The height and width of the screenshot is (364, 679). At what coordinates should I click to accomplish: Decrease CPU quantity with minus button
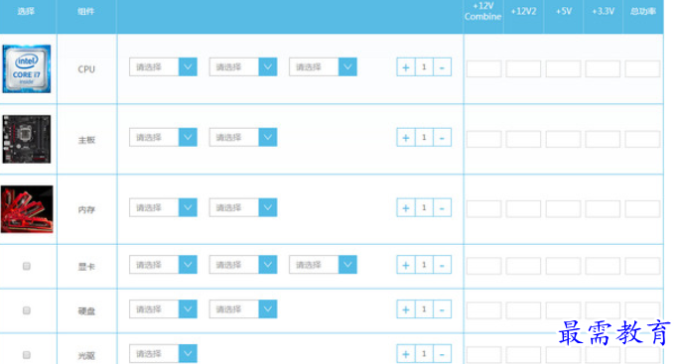[x=442, y=67]
